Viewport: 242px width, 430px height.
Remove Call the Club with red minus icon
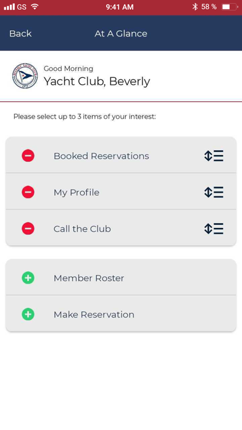(28, 229)
